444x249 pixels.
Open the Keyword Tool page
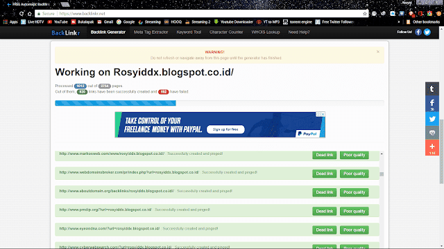(x=189, y=33)
